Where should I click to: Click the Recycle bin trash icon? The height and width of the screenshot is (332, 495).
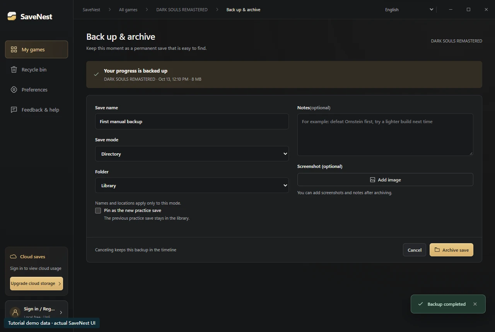tap(14, 69)
